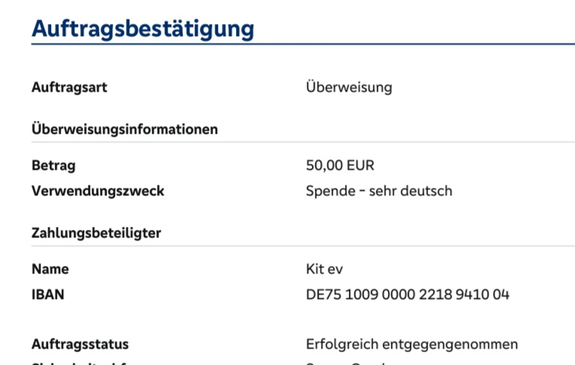This screenshot has width=575, height=365.
Task: Click the blue line under the Auftragsbestätigung heading
Action: coord(301,44)
